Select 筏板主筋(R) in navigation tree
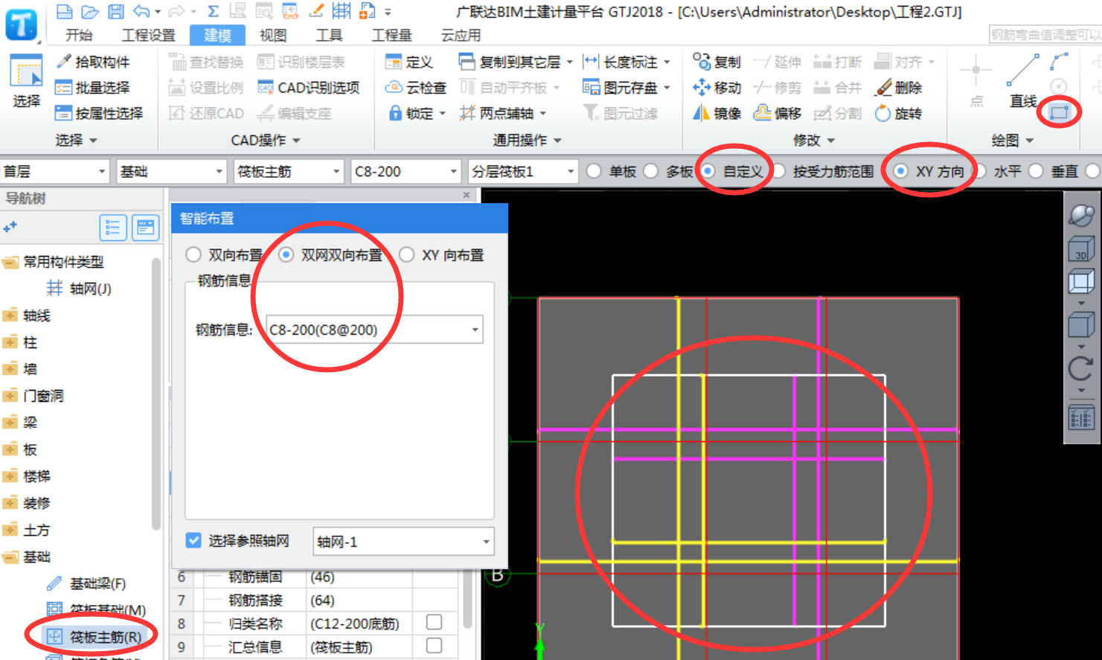This screenshot has width=1102, height=660. (94, 637)
